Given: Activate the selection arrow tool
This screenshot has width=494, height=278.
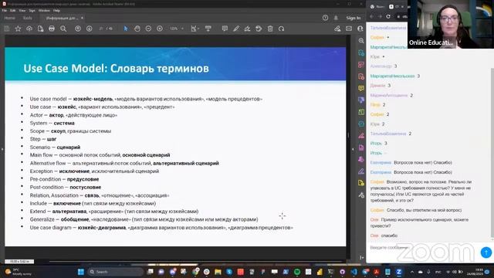Looking at the screenshot, I should (x=126, y=29).
